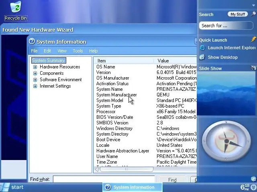Viewport: 257px width, 192px height.
Task: Expand the Software Environment node
Action: [35, 80]
